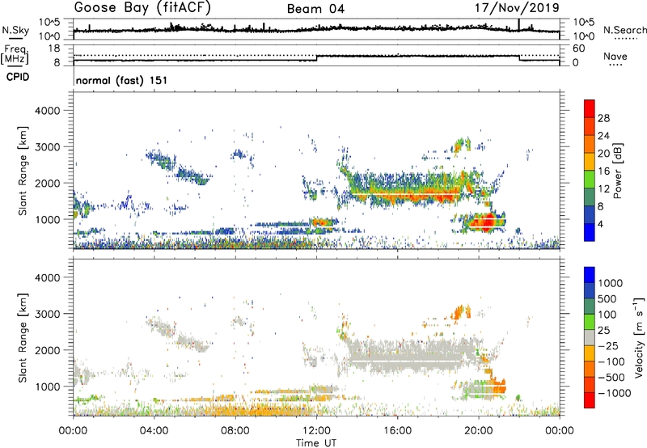Click the frequency step-up at 12:00
Viewport: 647px width, 448px height.
coord(316,58)
